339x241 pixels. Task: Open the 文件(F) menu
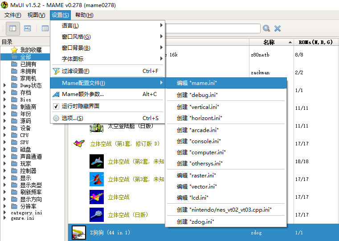click(13, 15)
